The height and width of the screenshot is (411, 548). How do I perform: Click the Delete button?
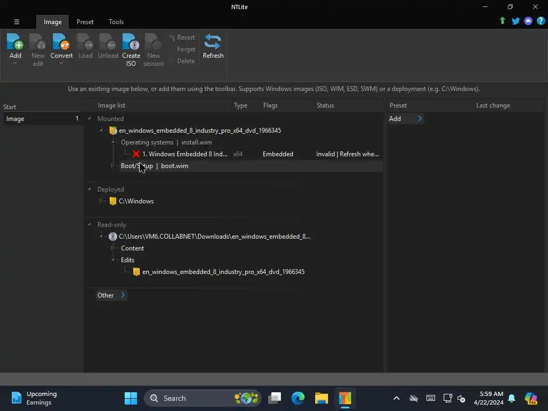[186, 61]
